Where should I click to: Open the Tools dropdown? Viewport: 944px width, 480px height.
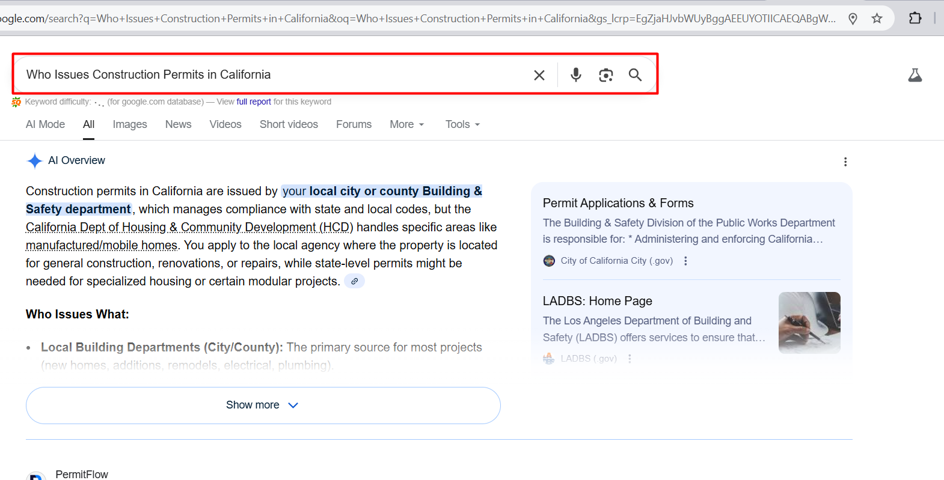[x=462, y=124]
